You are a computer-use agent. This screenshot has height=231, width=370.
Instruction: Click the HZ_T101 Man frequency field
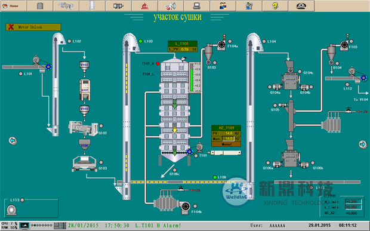point(228,138)
